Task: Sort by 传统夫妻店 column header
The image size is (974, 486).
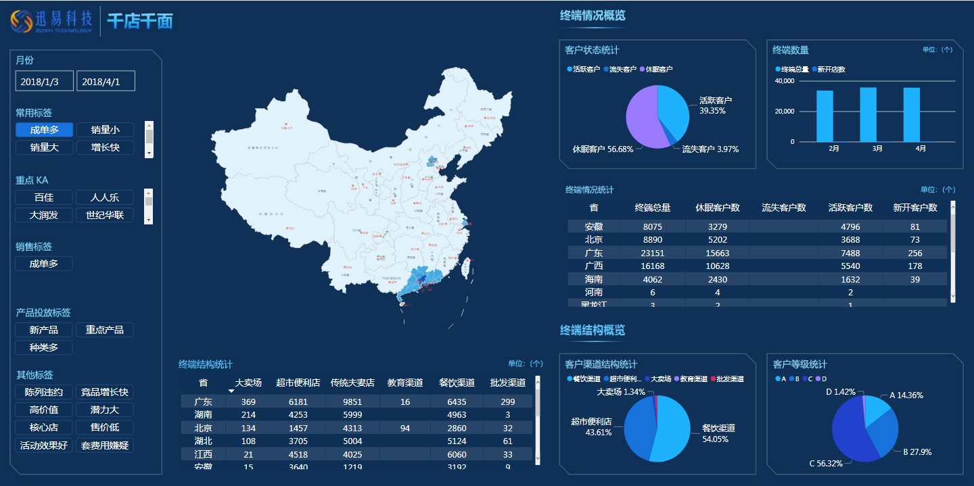Action: (x=352, y=383)
